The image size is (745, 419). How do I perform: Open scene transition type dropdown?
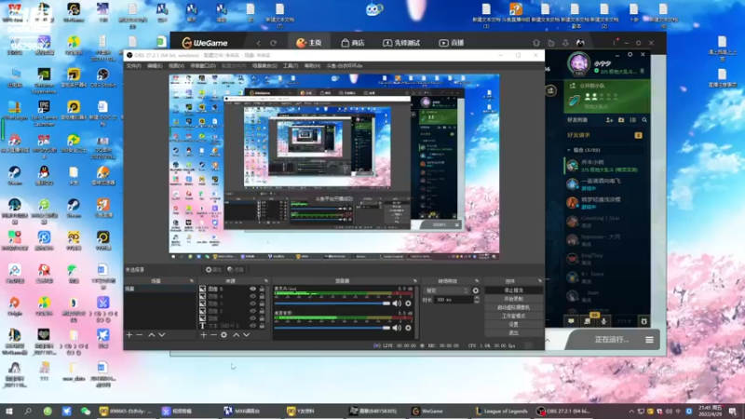(x=447, y=291)
